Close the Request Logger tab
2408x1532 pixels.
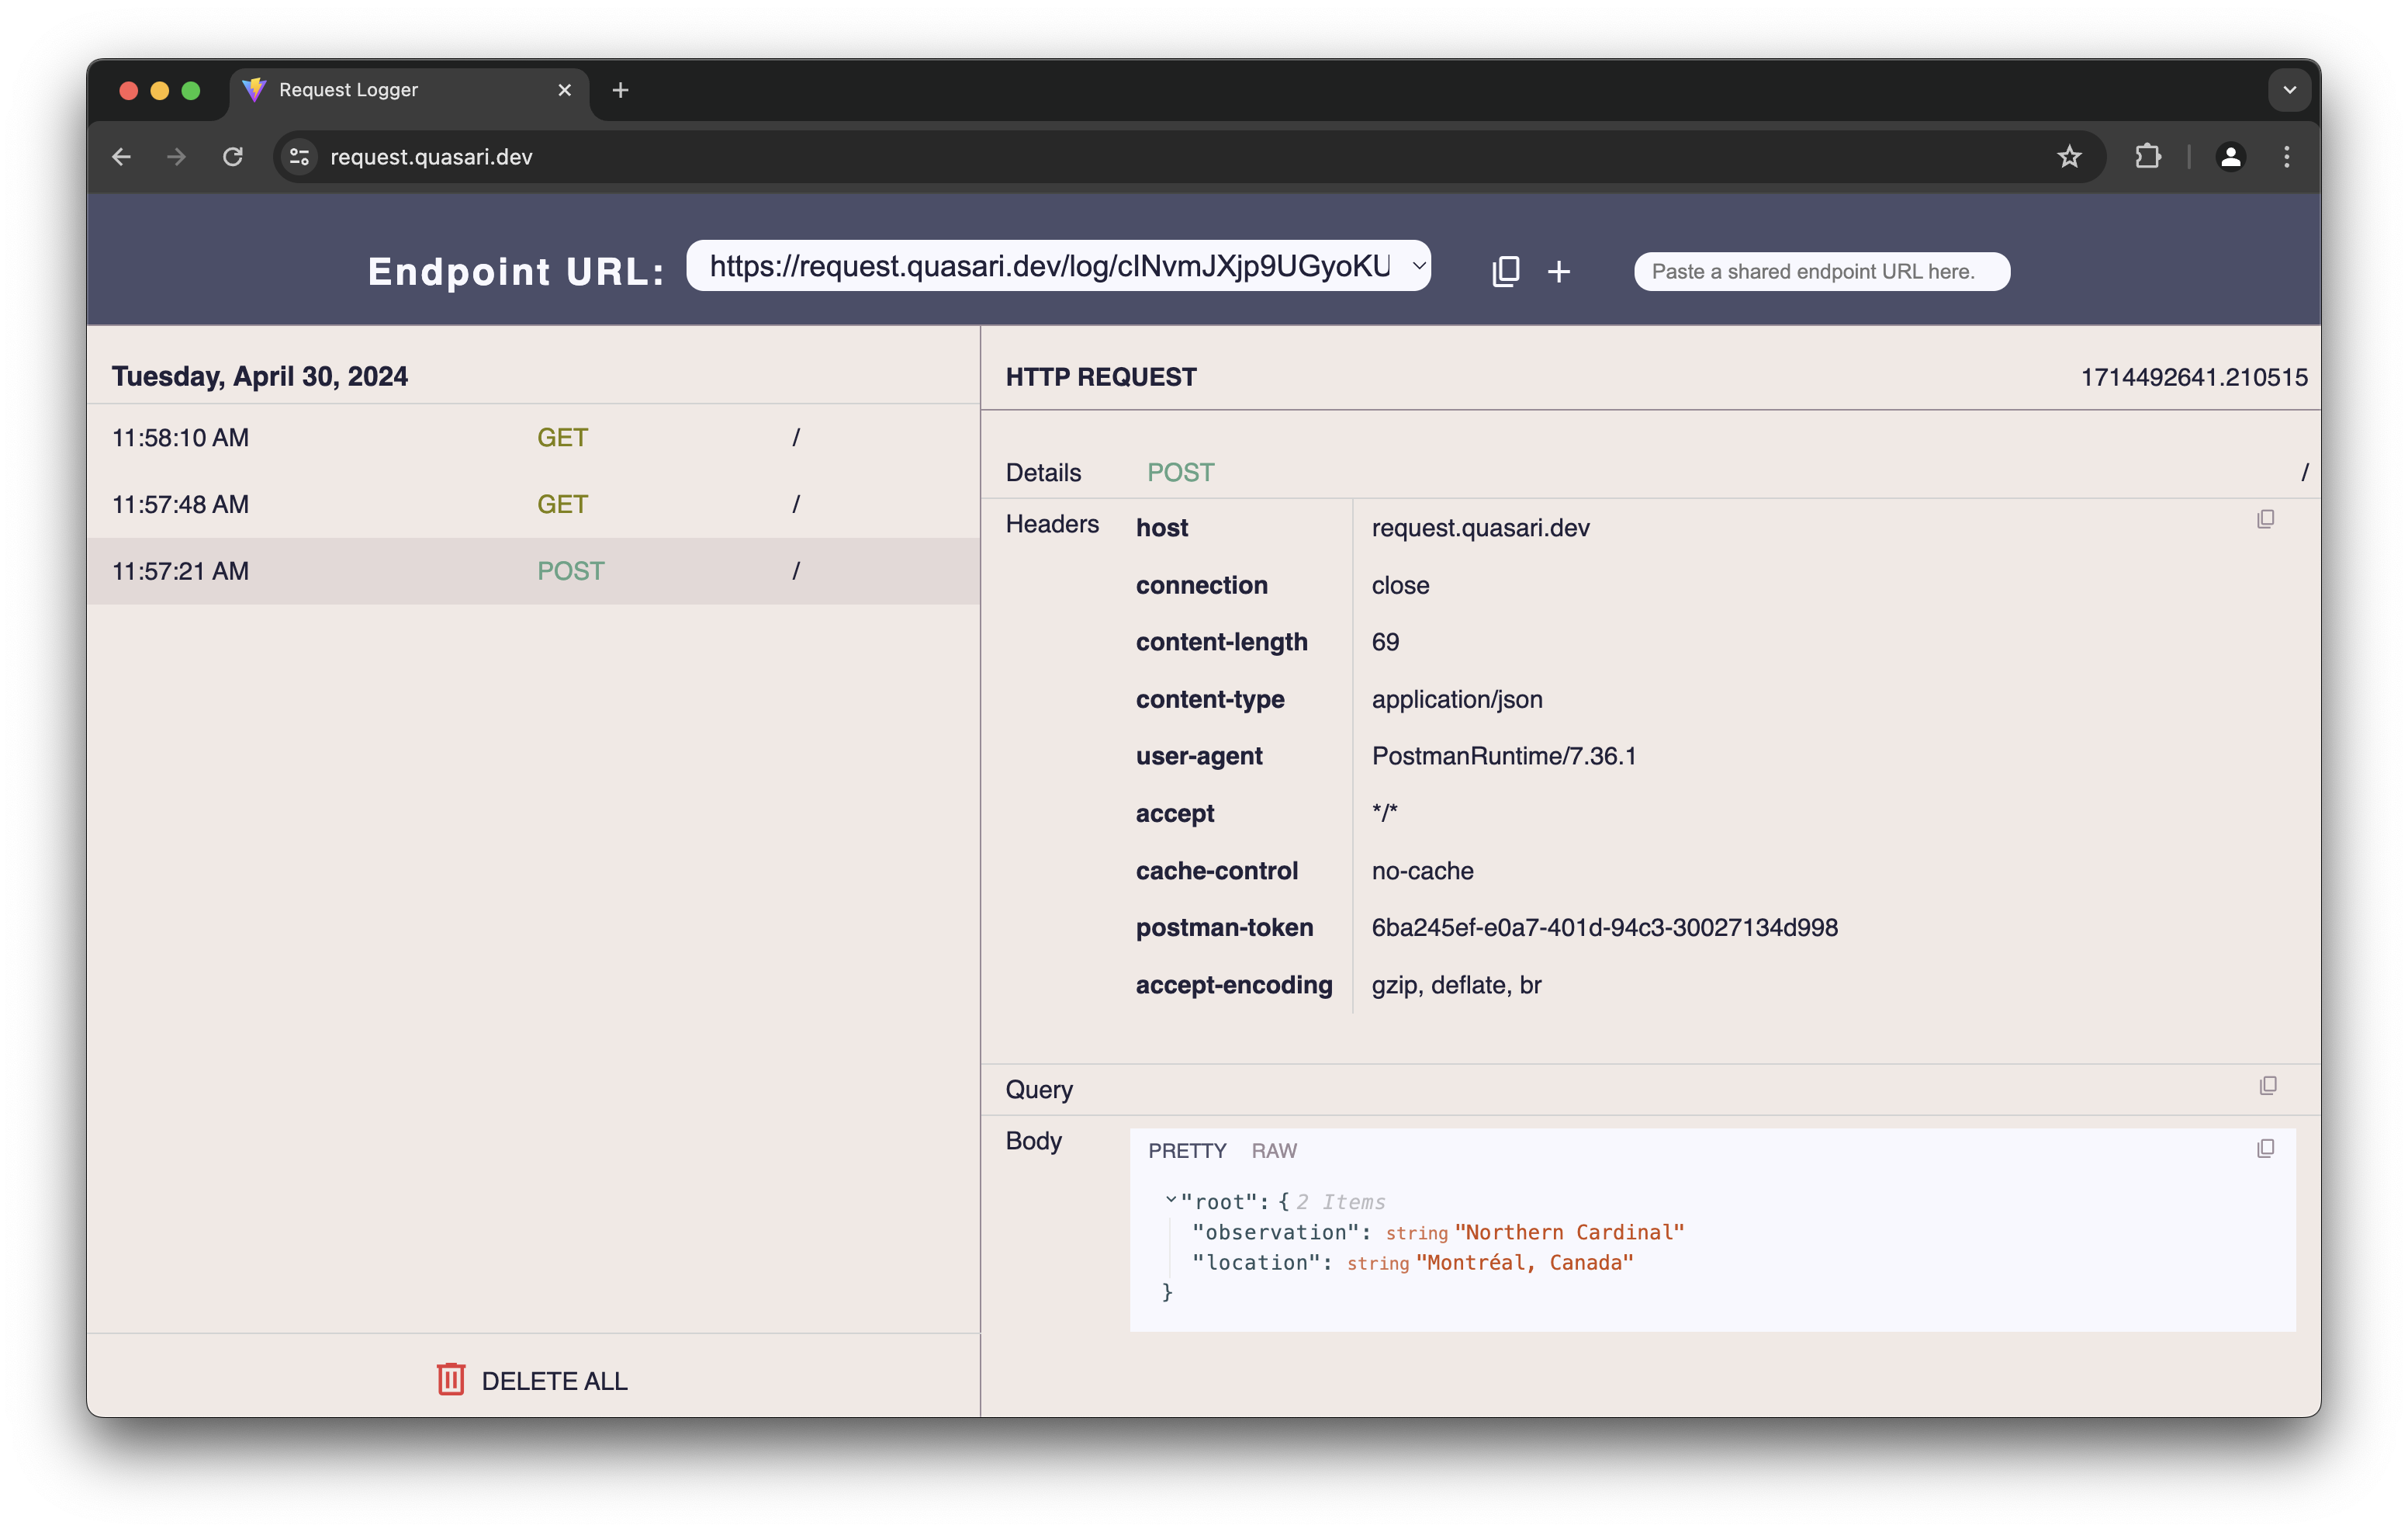pos(564,90)
